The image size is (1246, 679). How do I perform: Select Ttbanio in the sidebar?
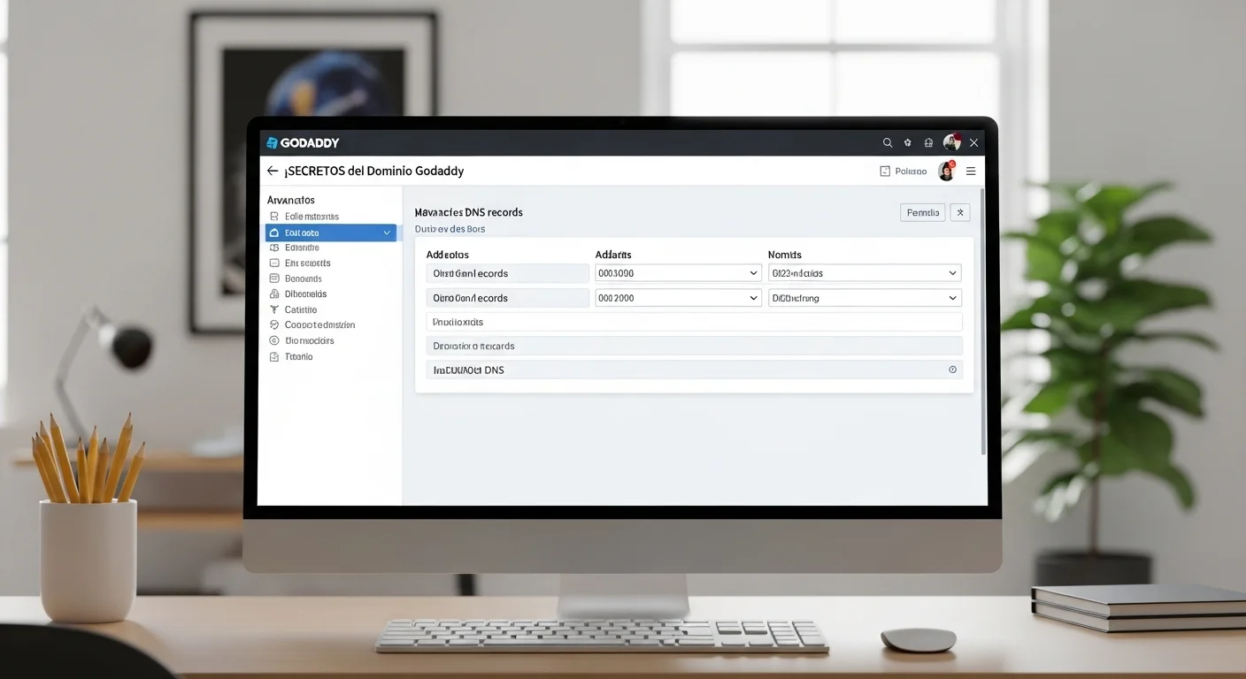point(298,356)
